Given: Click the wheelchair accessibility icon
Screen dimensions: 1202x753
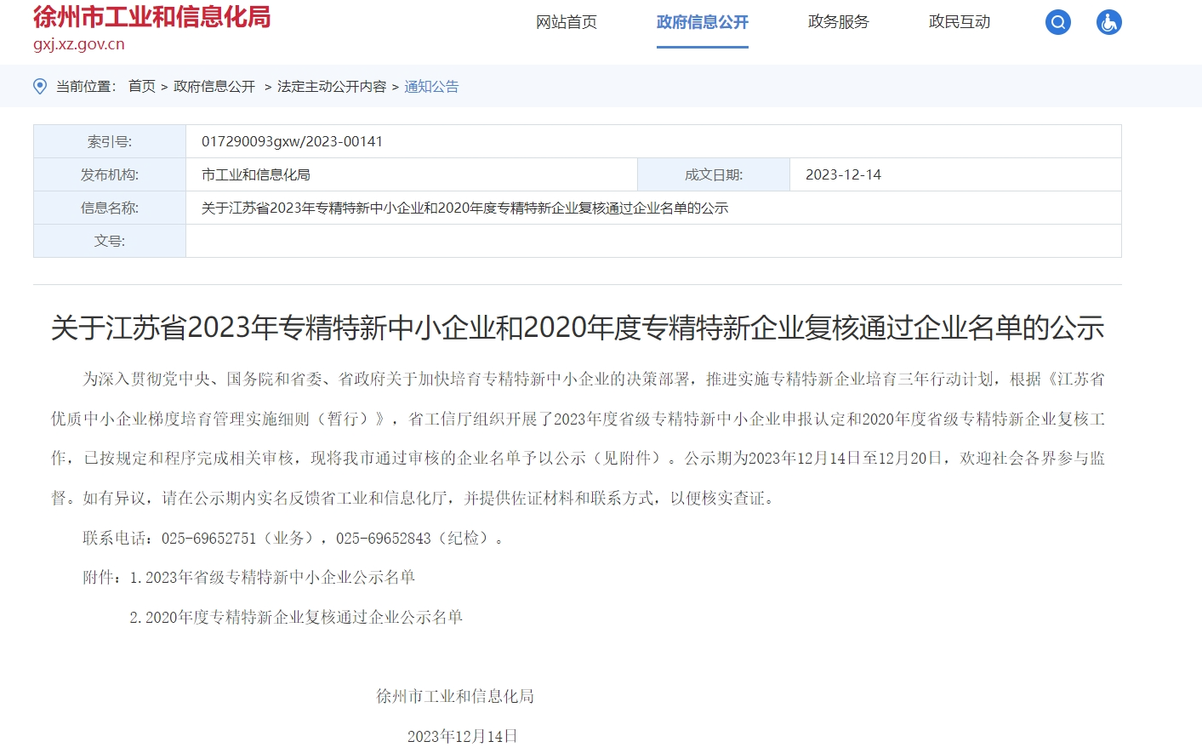Looking at the screenshot, I should tap(1108, 22).
